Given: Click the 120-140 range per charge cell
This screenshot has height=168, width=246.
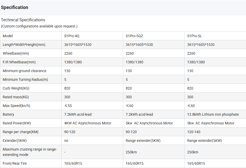Looking at the screenshot, I should (x=194, y=132).
